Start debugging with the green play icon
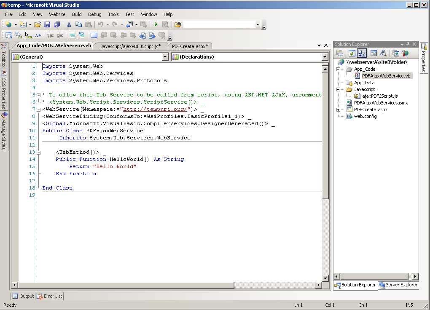This screenshot has width=430, height=310. 156,25
